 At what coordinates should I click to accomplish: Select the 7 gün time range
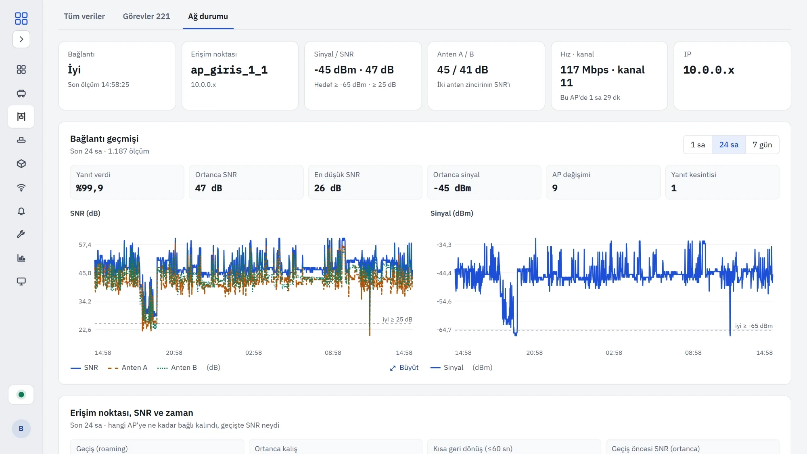pyautogui.click(x=762, y=144)
